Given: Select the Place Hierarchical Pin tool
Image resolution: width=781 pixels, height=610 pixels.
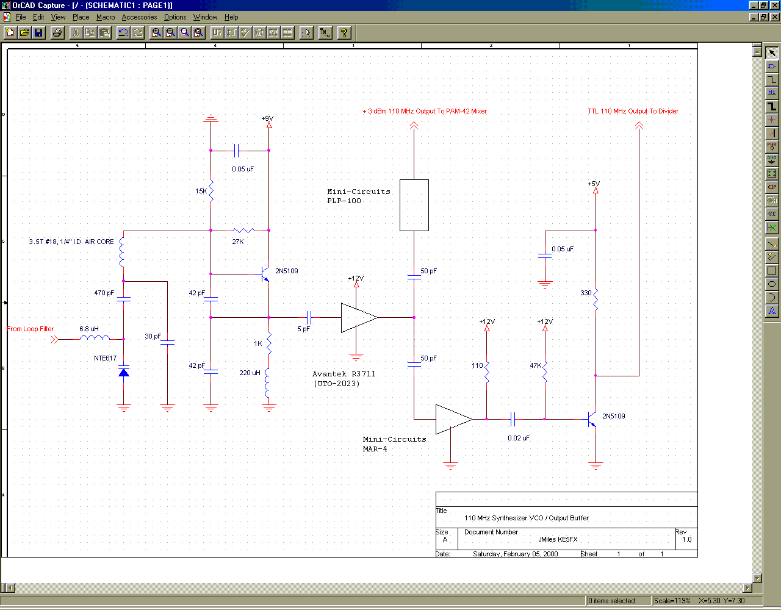Looking at the screenshot, I should (772, 200).
